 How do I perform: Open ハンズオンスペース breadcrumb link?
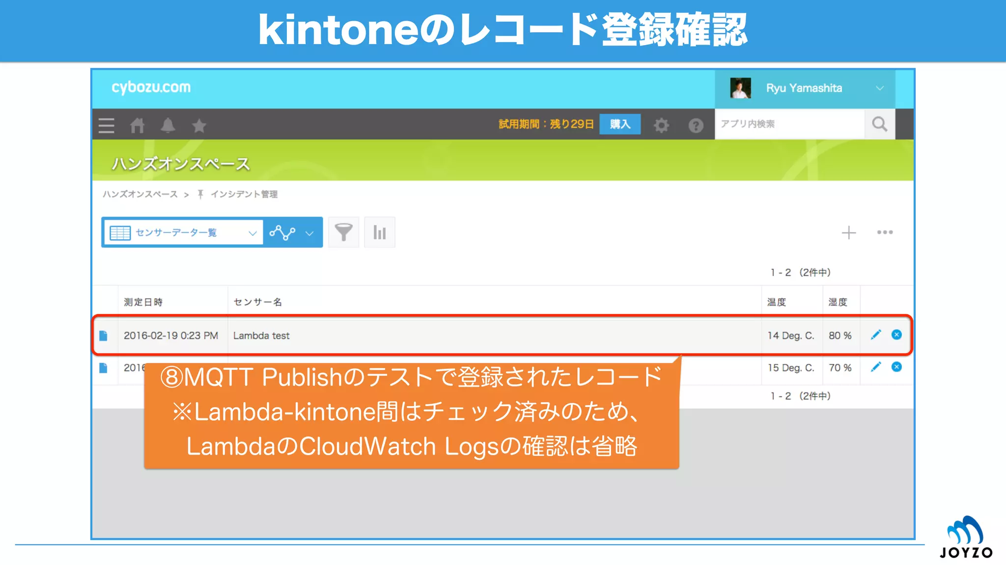coord(140,194)
